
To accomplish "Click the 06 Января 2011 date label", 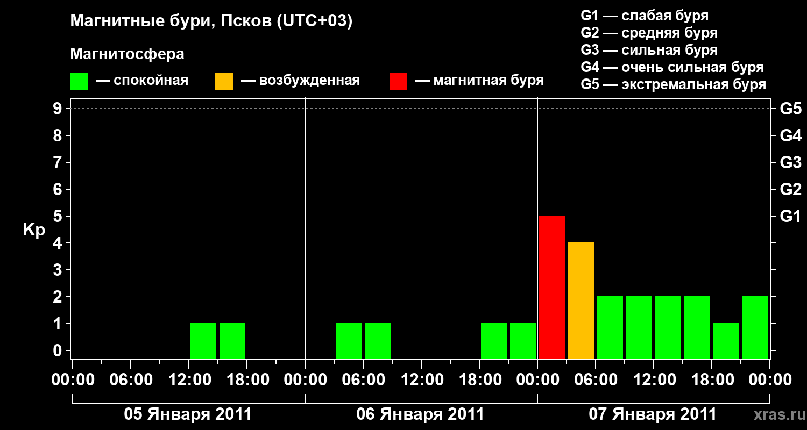I will coord(420,414).
